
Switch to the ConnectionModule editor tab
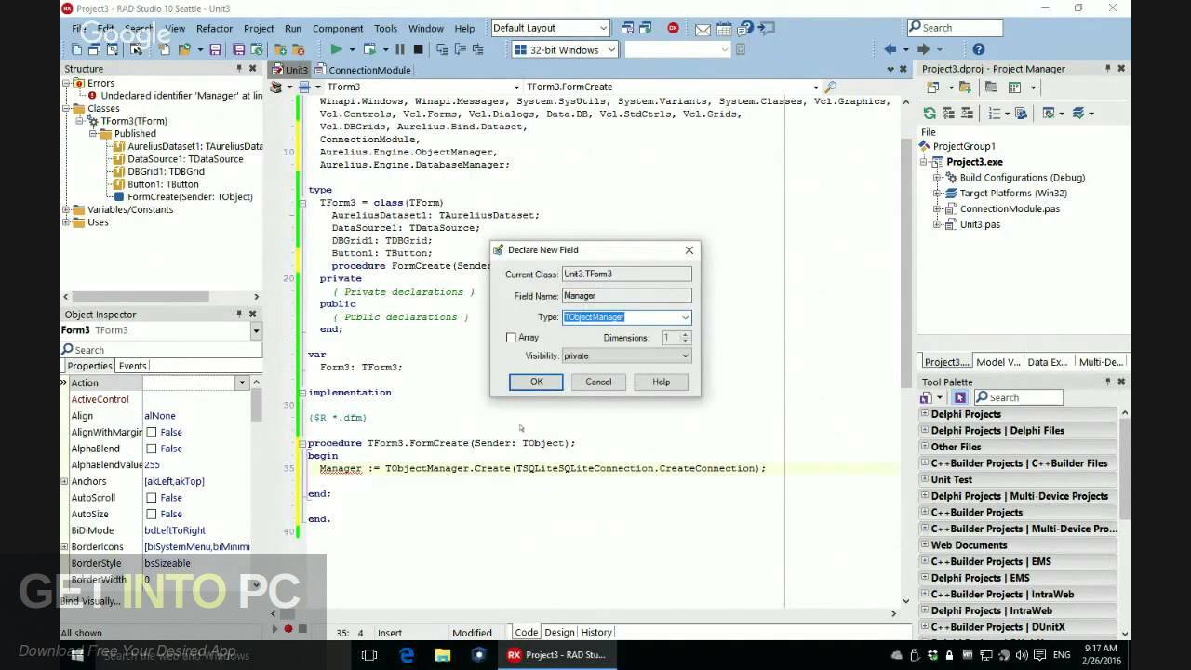(363, 70)
